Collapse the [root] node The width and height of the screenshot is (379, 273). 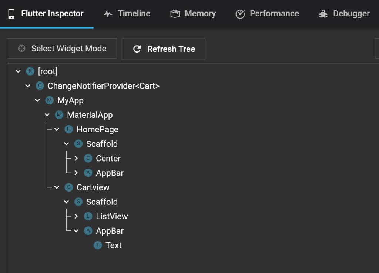click(x=18, y=71)
